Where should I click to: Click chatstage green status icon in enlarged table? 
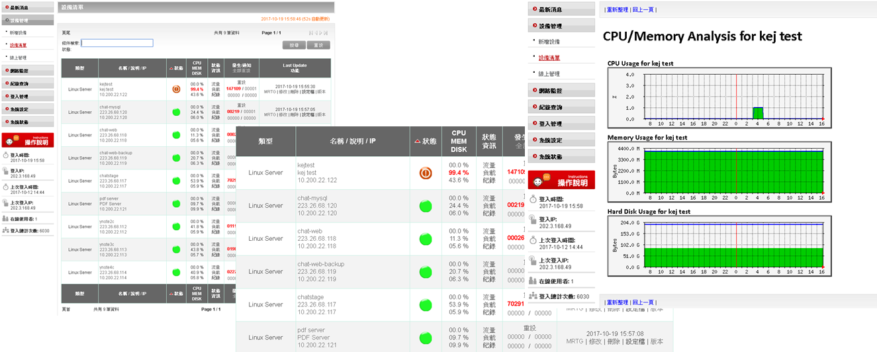click(x=426, y=304)
